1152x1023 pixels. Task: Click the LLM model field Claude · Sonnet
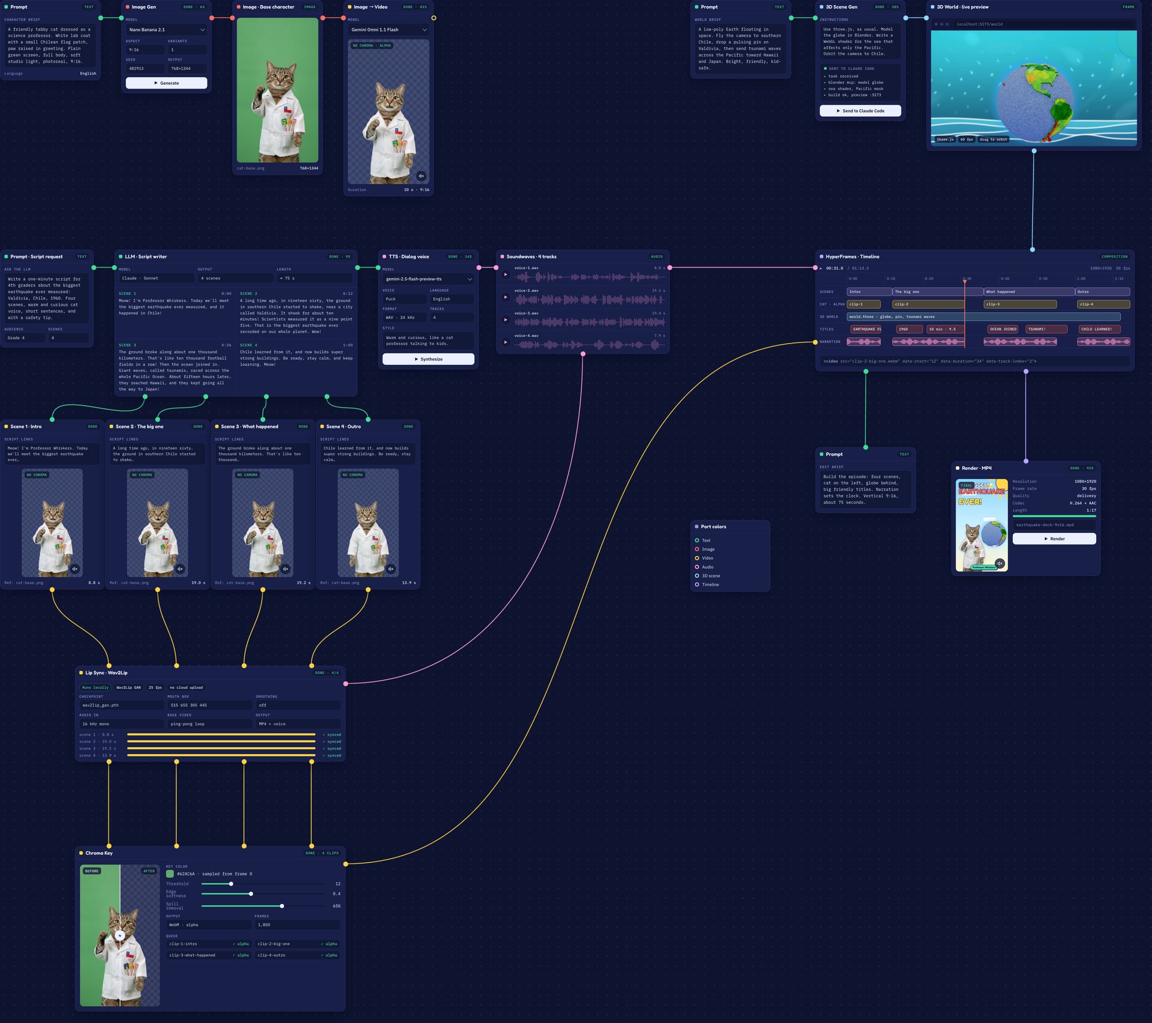157,278
